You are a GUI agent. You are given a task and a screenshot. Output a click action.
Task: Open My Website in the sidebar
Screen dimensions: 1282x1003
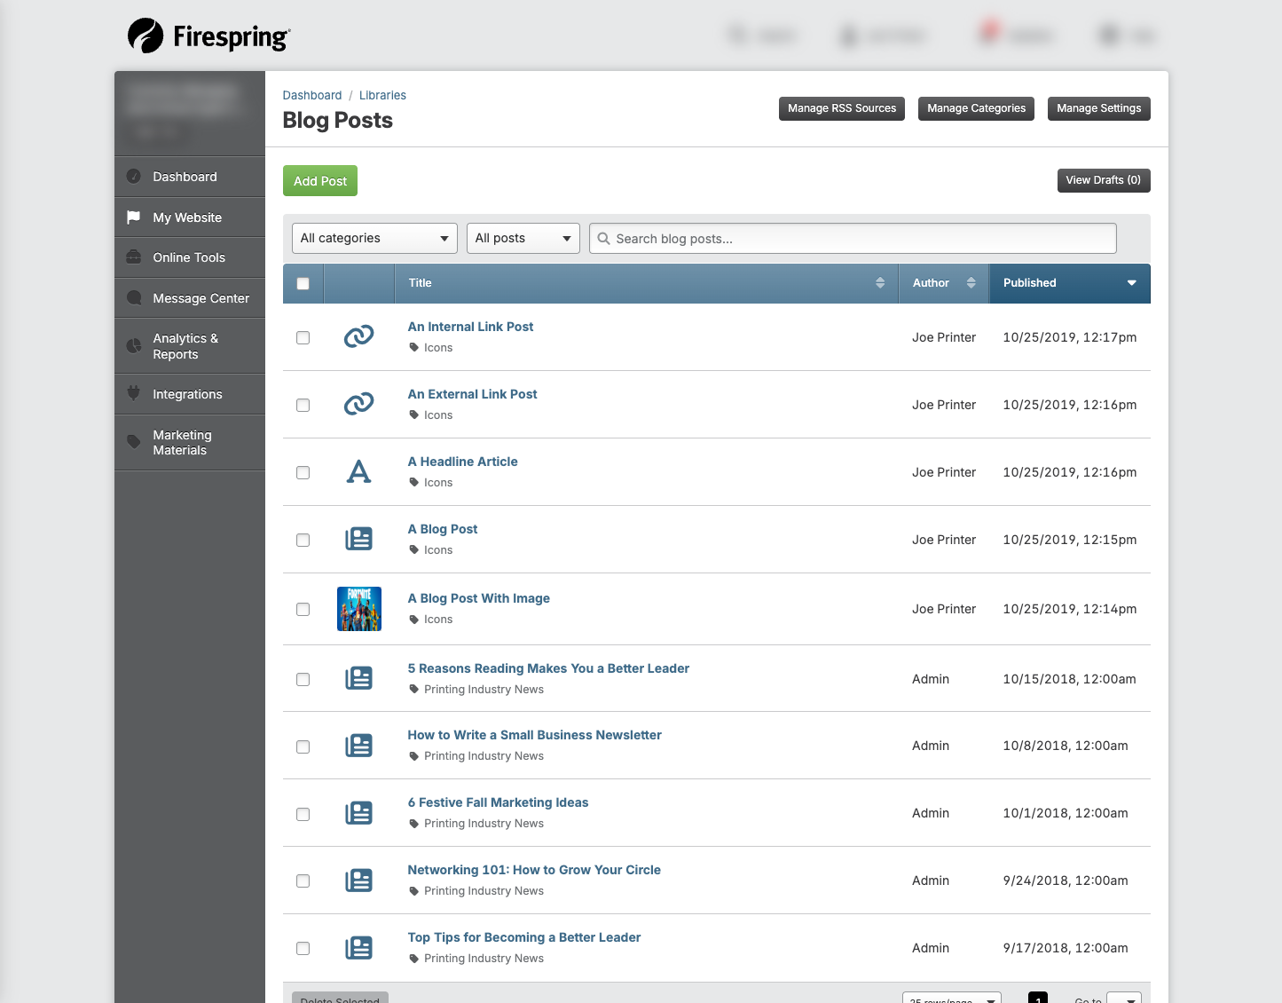pos(190,217)
